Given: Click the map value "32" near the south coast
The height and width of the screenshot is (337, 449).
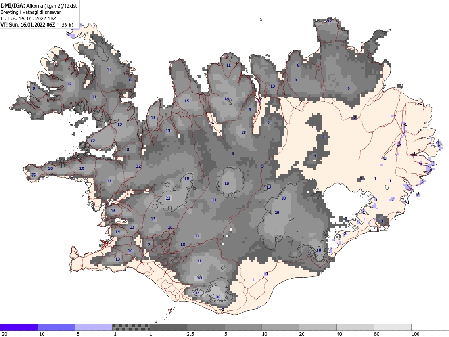Looking at the screenshot, I should 197,293.
